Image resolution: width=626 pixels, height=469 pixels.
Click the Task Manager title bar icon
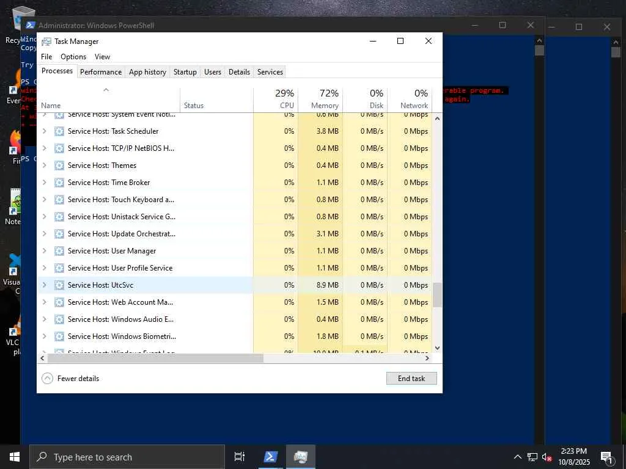[46, 42]
